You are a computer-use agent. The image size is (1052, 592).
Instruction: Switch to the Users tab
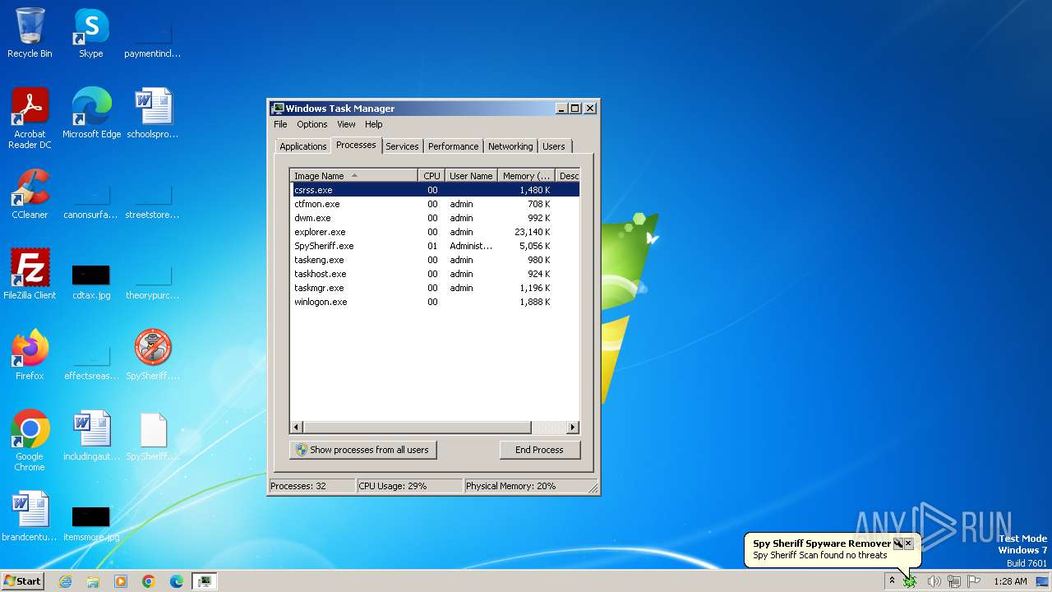click(554, 146)
